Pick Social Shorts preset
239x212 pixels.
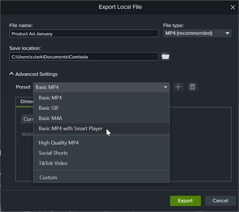coord(101,153)
